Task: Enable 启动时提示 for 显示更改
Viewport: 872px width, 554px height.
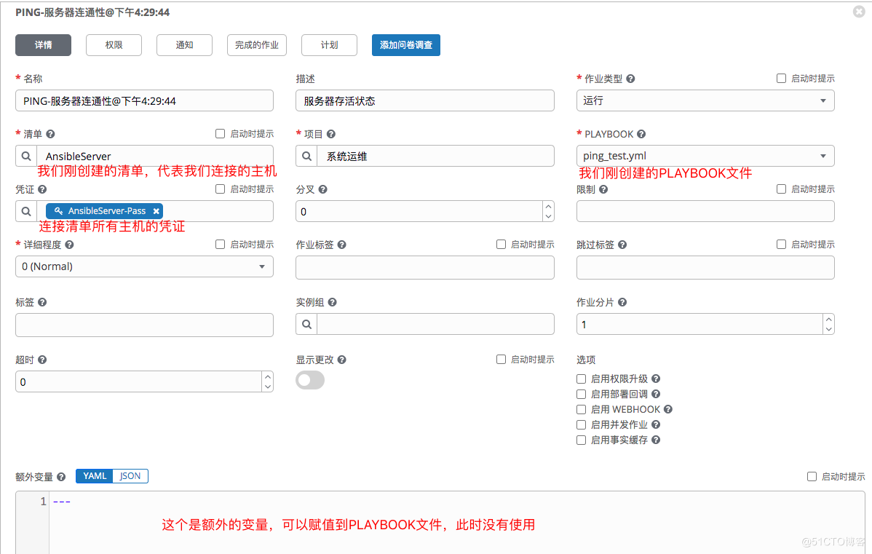Action: pyautogui.click(x=501, y=360)
